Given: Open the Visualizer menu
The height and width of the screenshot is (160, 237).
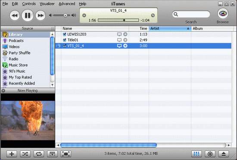Looking at the screenshot, I should [47, 4].
